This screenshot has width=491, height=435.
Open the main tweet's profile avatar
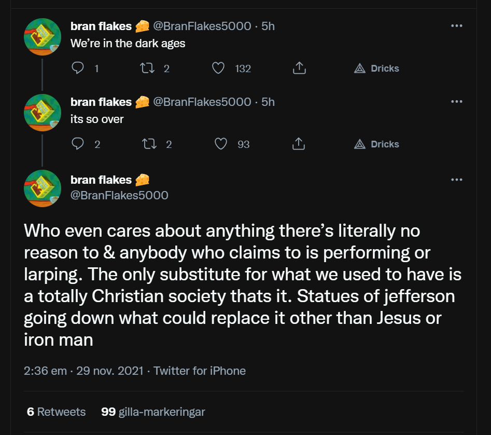click(43, 188)
